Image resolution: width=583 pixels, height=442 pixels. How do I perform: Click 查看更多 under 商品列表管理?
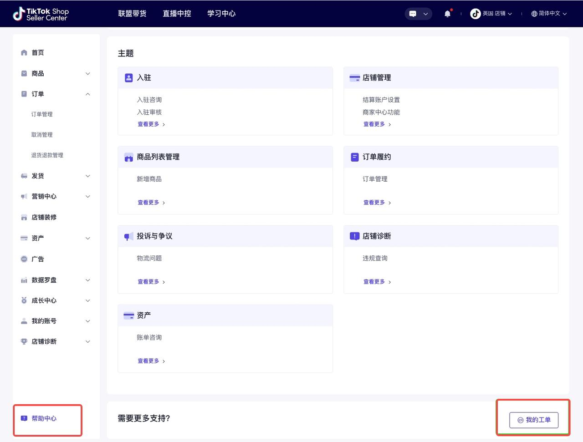coord(151,203)
